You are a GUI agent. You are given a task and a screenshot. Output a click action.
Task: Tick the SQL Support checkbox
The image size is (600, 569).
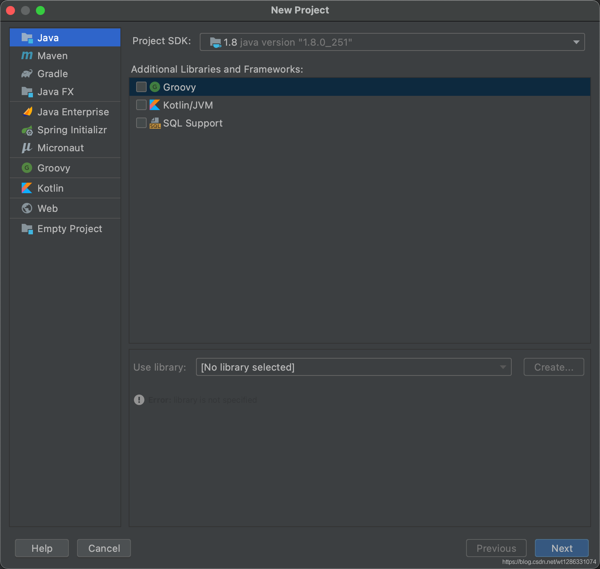(x=141, y=123)
